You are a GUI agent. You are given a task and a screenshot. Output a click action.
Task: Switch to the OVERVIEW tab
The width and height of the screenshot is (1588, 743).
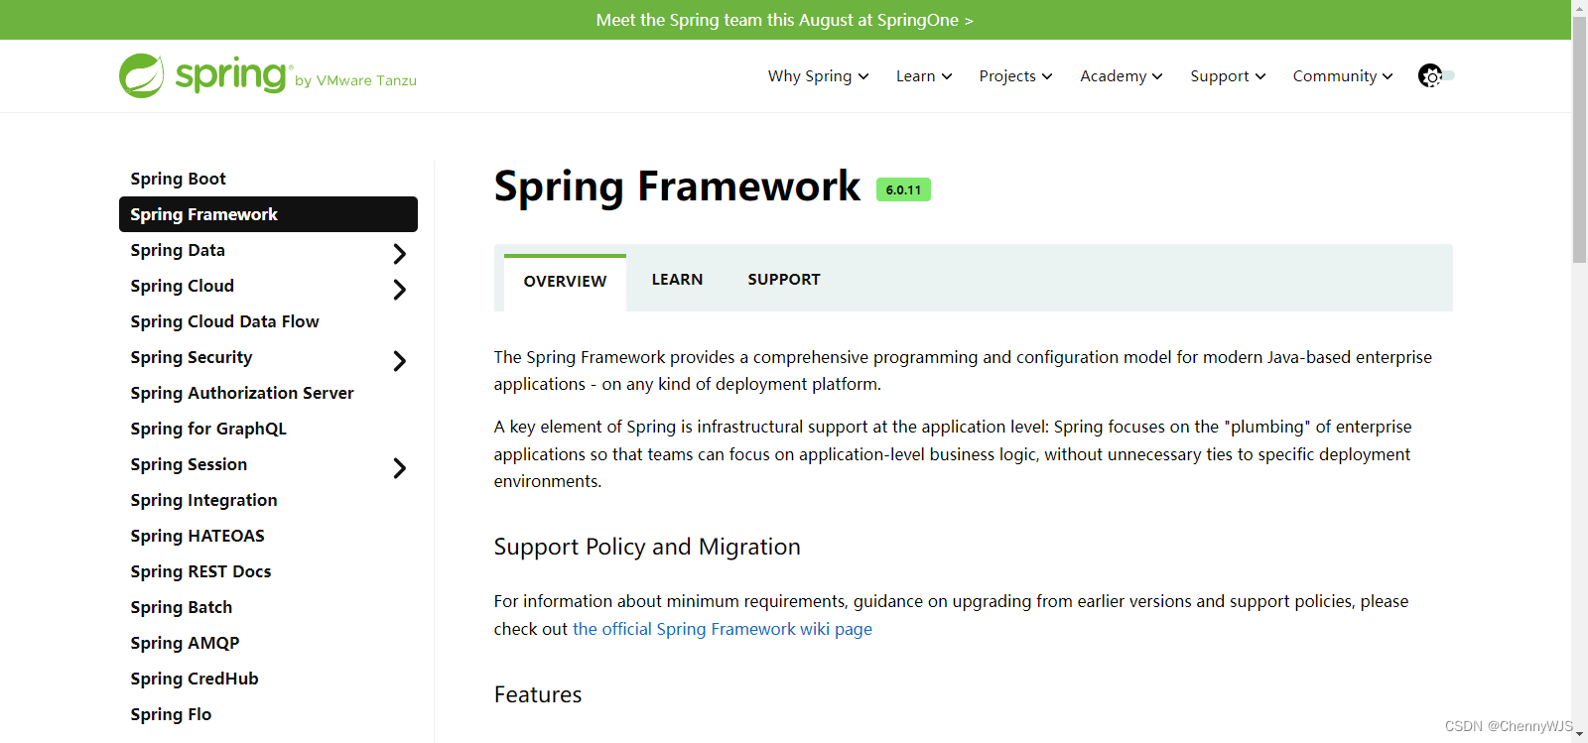click(565, 282)
